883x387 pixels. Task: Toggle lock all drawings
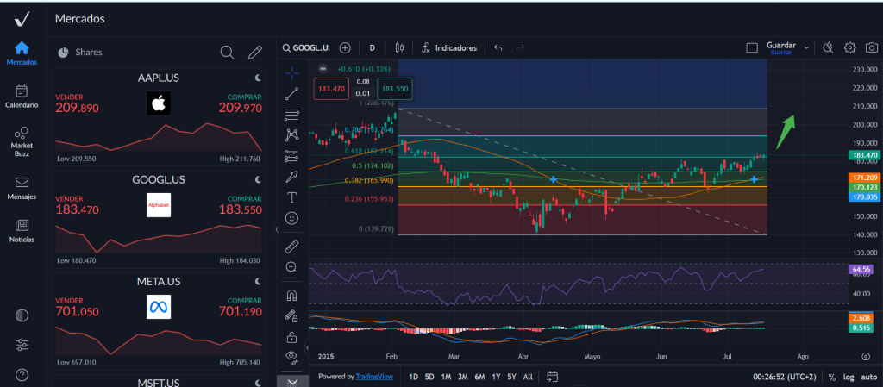pos(291,337)
